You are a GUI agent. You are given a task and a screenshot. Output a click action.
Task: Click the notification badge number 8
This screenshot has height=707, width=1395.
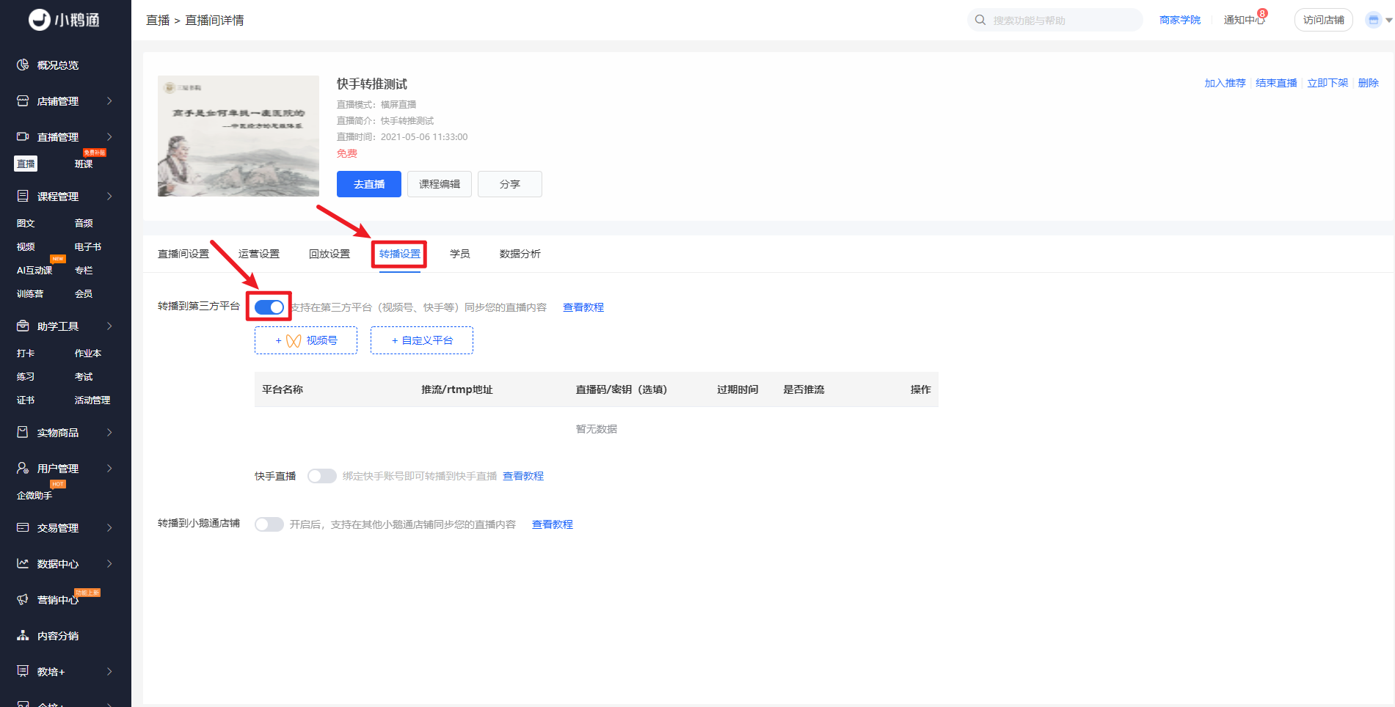coord(1262,13)
